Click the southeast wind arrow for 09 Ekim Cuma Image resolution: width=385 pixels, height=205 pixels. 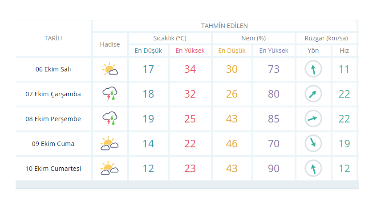(x=313, y=143)
